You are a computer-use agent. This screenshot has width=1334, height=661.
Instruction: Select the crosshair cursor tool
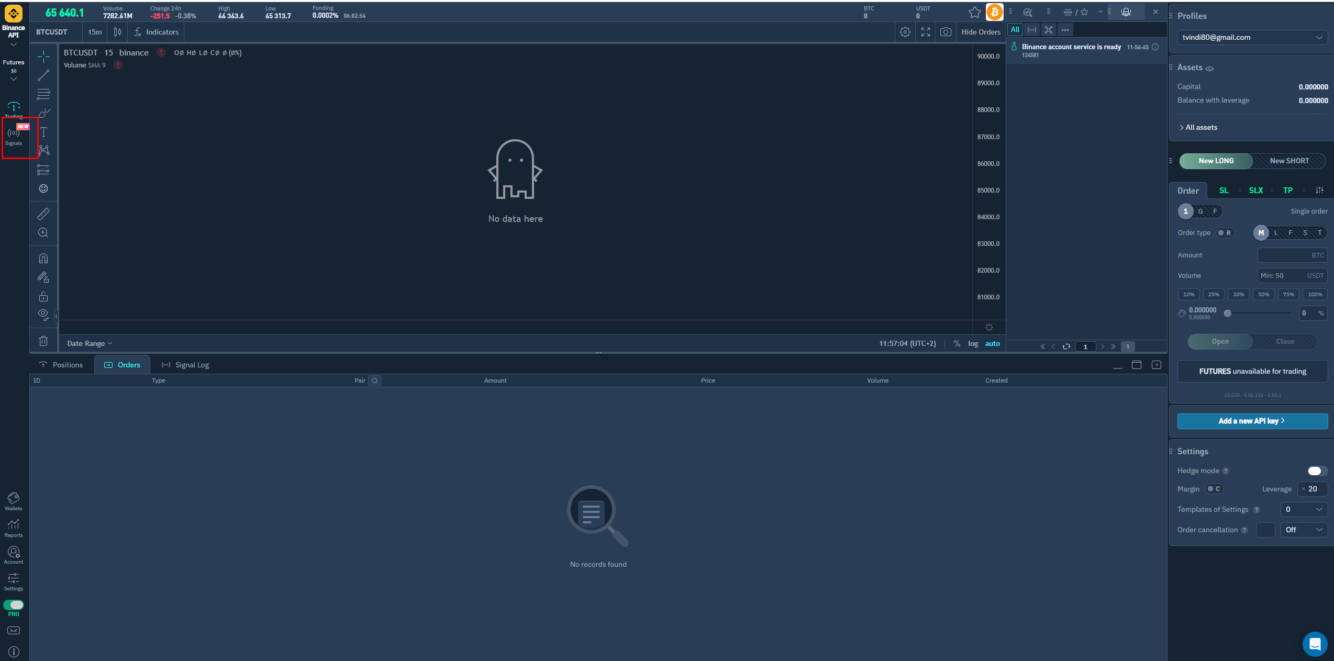tap(43, 56)
